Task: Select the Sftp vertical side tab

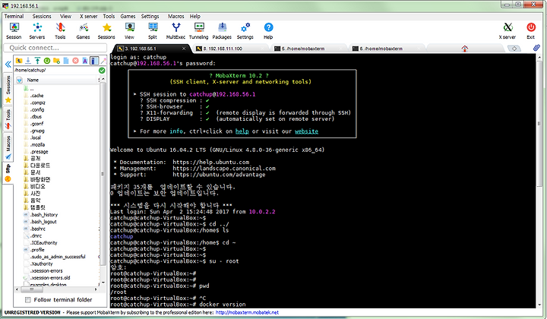Action: point(8,173)
